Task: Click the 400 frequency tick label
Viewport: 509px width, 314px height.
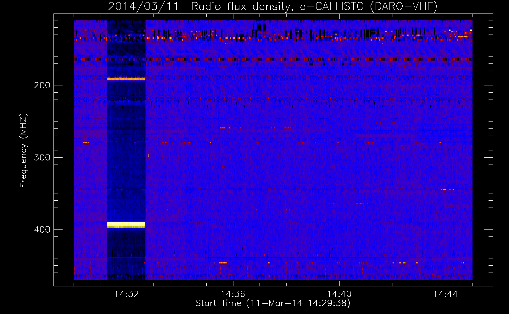Action: (x=42, y=230)
